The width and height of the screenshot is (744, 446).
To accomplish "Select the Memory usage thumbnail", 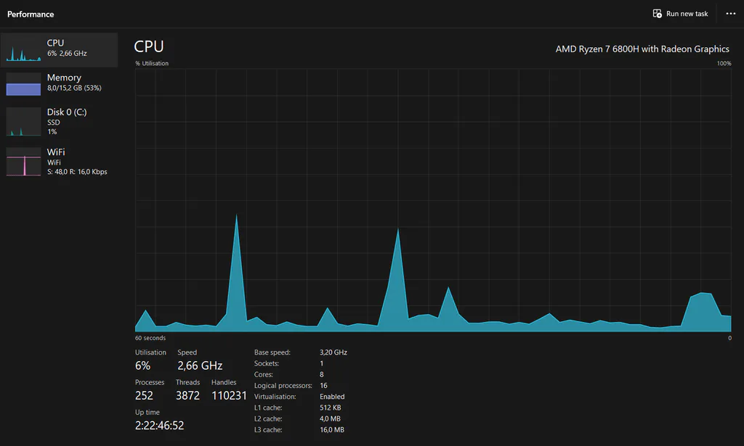I will pos(23,84).
